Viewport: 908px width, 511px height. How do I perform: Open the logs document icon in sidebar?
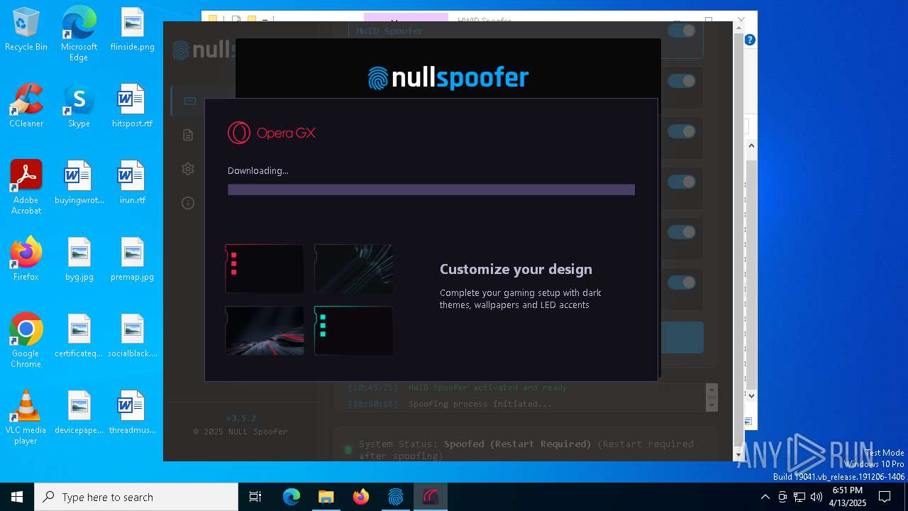(188, 135)
